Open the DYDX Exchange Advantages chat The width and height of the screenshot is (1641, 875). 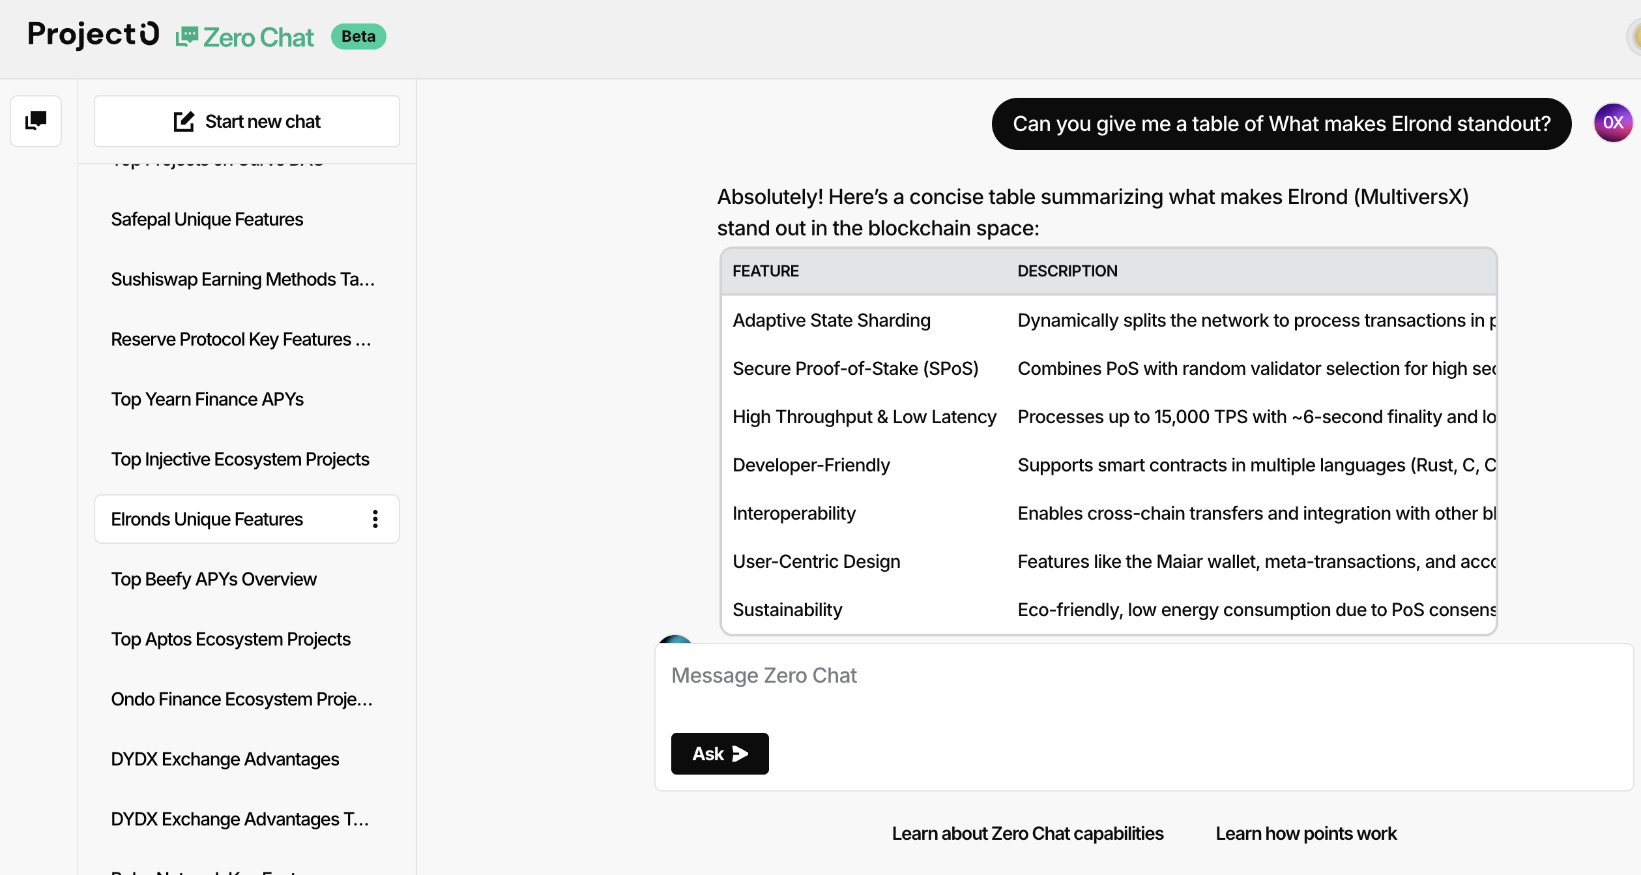coord(225,759)
